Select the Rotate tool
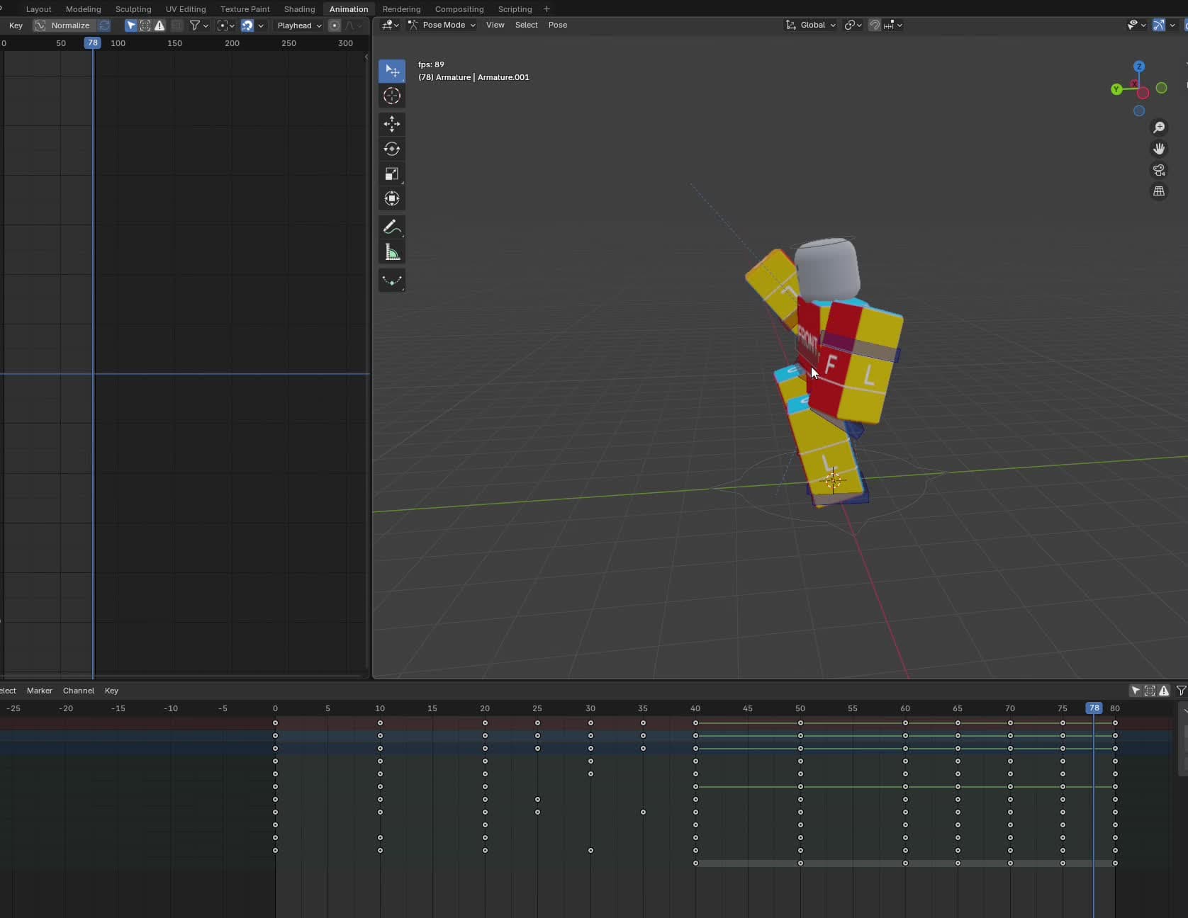This screenshot has height=918, width=1188. click(x=392, y=149)
